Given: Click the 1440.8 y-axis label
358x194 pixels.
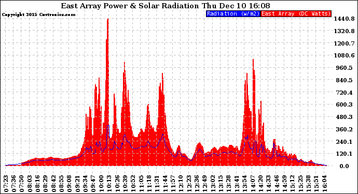Looking at the screenshot, I should pos(344,19).
